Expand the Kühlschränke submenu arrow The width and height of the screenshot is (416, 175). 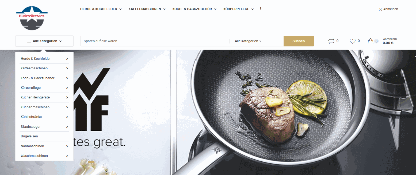point(67,117)
